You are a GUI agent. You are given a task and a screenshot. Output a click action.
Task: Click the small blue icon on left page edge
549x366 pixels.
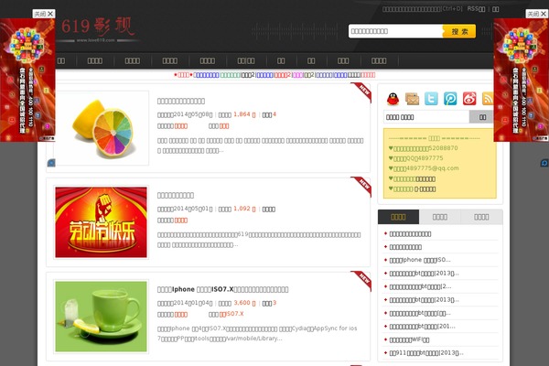click(51, 163)
